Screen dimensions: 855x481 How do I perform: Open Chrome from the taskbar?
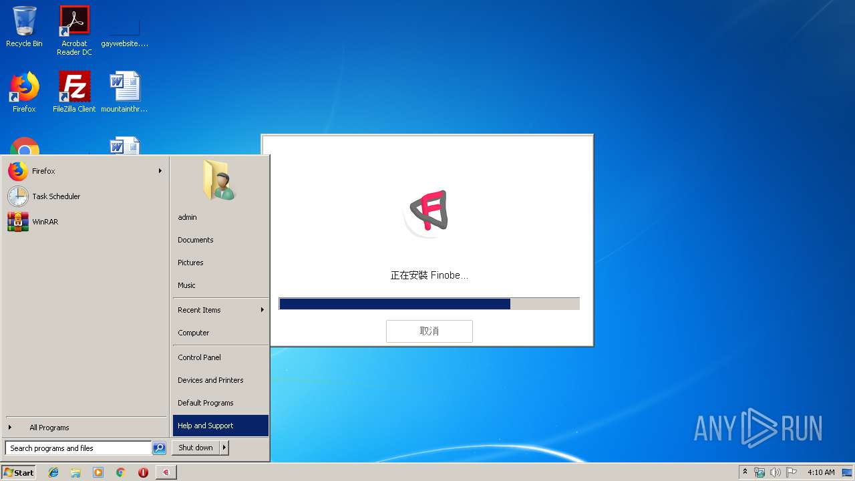point(121,472)
